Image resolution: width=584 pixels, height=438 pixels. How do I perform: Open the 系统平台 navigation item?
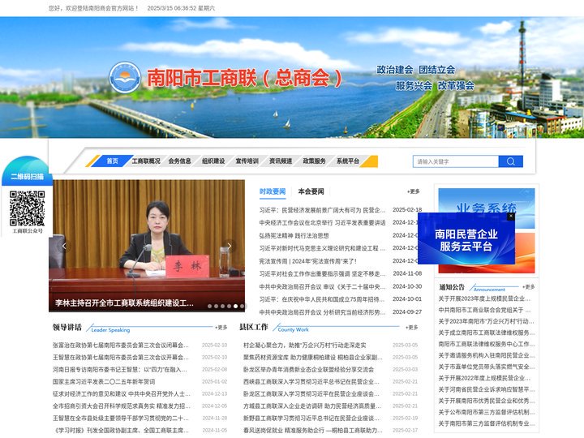[348, 161]
